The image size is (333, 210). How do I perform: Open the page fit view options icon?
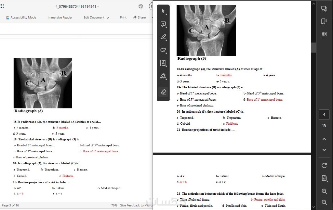324,178
